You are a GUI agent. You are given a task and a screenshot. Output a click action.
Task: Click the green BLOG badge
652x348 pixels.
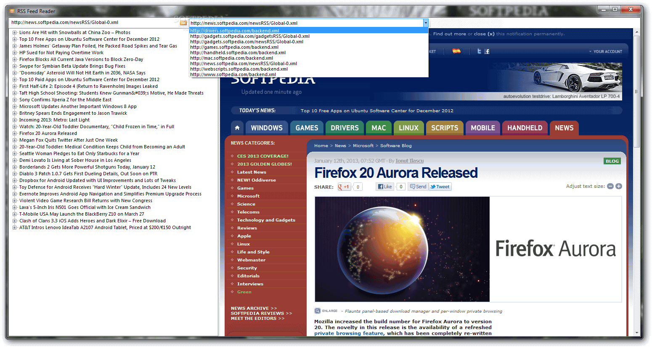(612, 161)
